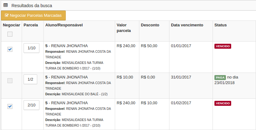Click the green PAGA status badge
256x130 pixels.
click(x=220, y=78)
